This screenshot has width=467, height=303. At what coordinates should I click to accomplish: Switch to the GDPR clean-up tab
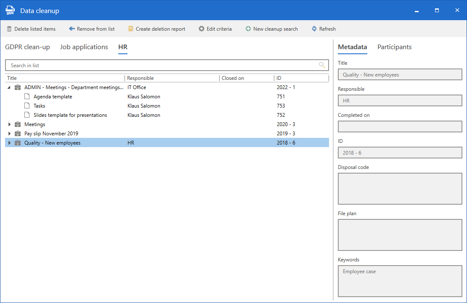tap(27, 47)
